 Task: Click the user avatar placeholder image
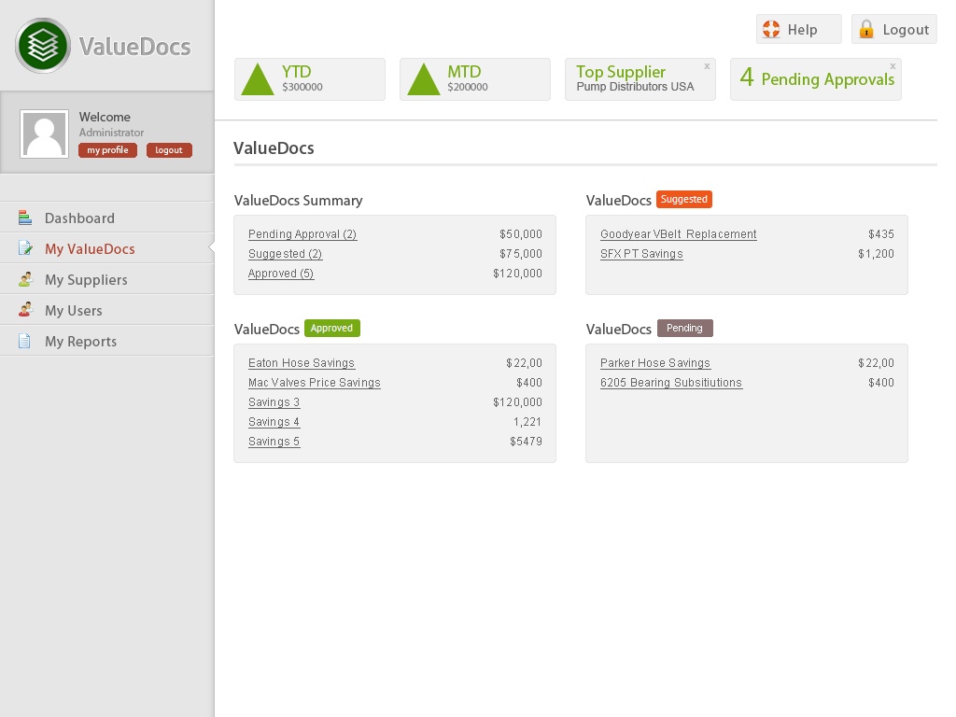(44, 134)
